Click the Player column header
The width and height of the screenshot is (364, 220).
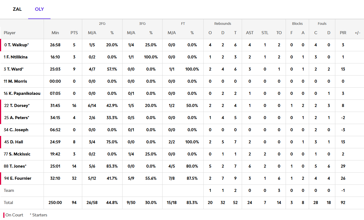(10, 33)
